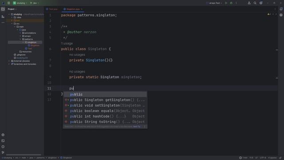Open completion popup options menu
The width and height of the screenshot is (284, 160).
pos(145,126)
